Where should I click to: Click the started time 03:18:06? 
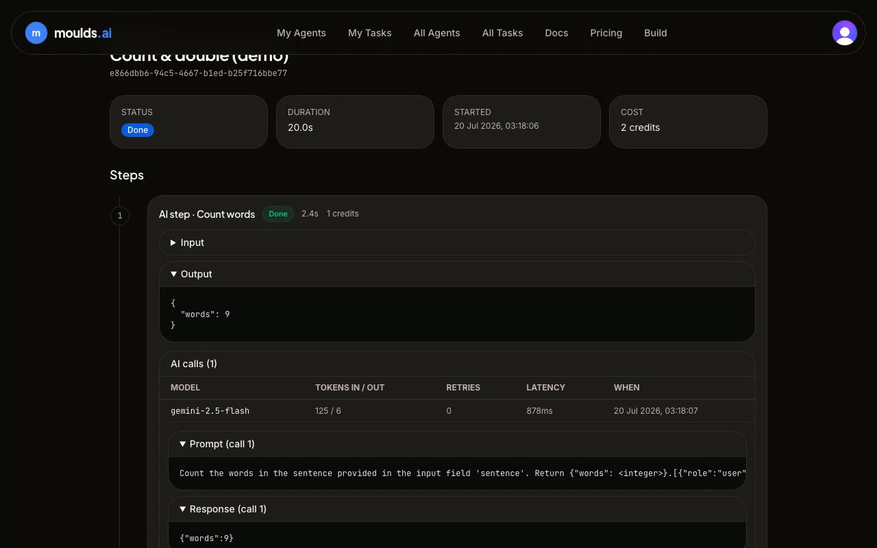click(497, 126)
